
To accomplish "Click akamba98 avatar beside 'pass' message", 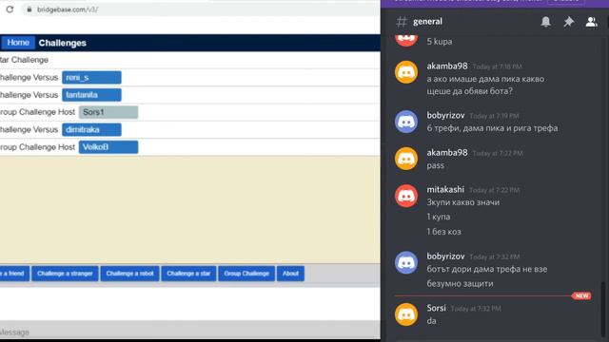I will [406, 159].
